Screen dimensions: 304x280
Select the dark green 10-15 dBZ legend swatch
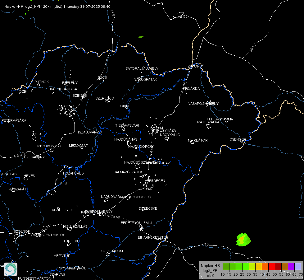click(x=226, y=266)
